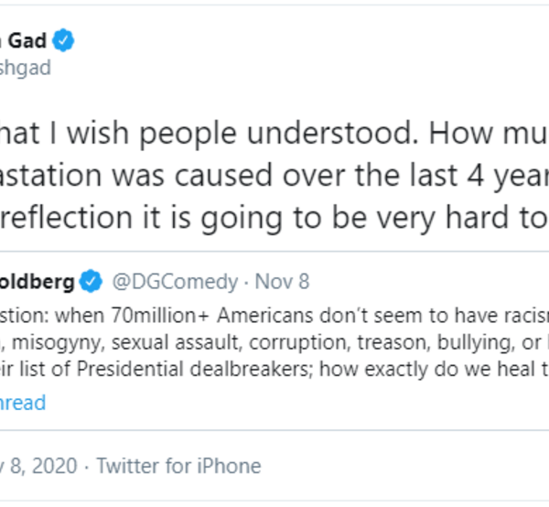
Task: Click the Nov 8 date of quoted tweet
Action: [280, 282]
